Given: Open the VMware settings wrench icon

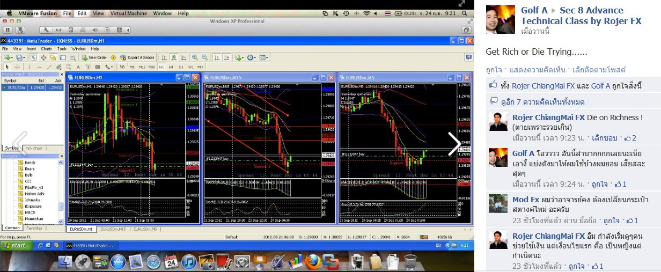Looking at the screenshot, I should coord(47,30).
